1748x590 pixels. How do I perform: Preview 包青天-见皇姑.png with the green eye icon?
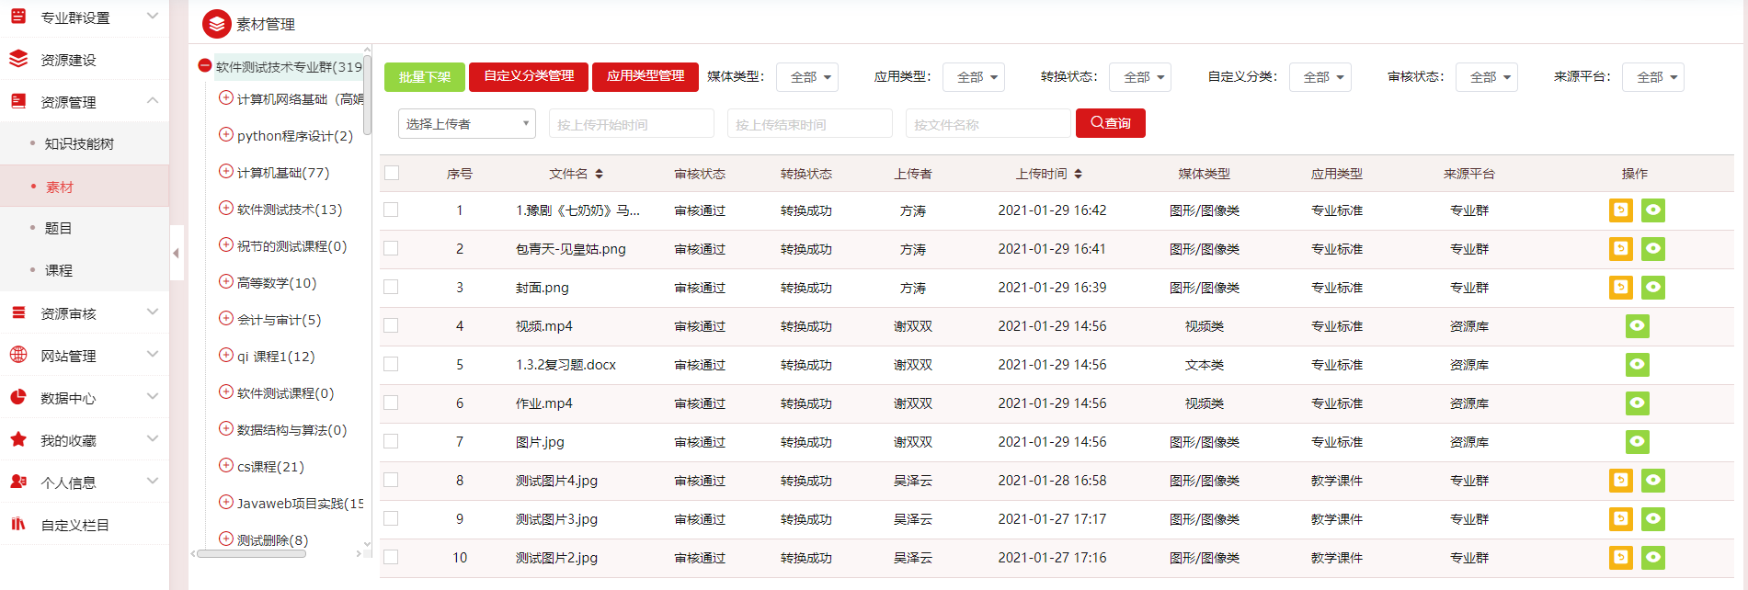point(1653,249)
